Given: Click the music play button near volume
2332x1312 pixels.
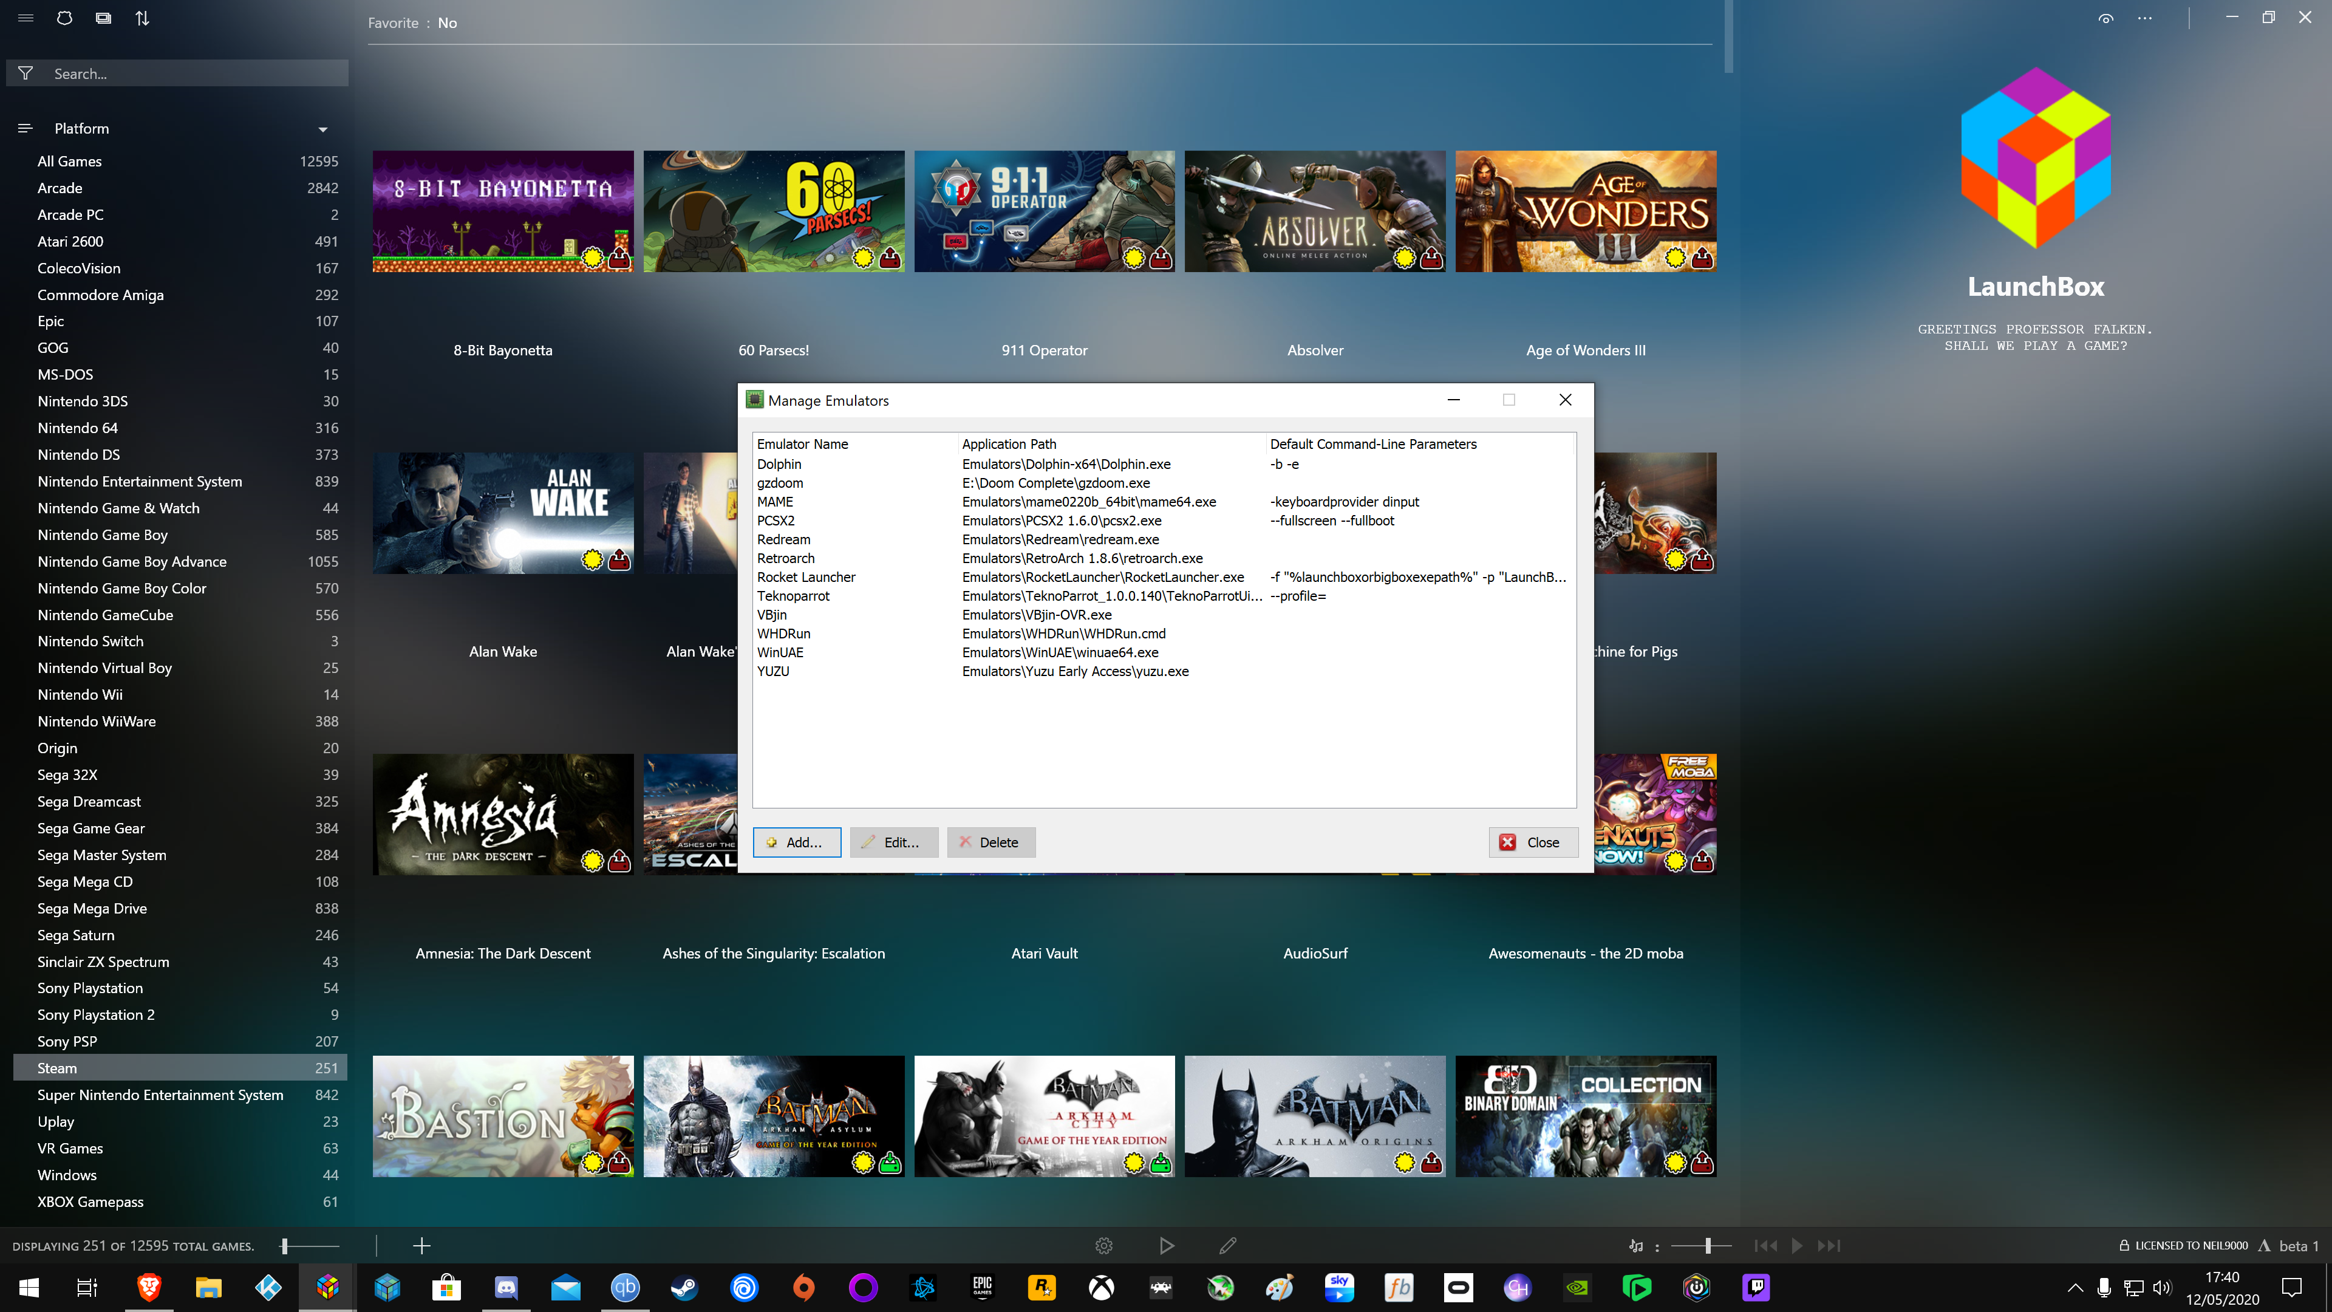Looking at the screenshot, I should click(1797, 1246).
